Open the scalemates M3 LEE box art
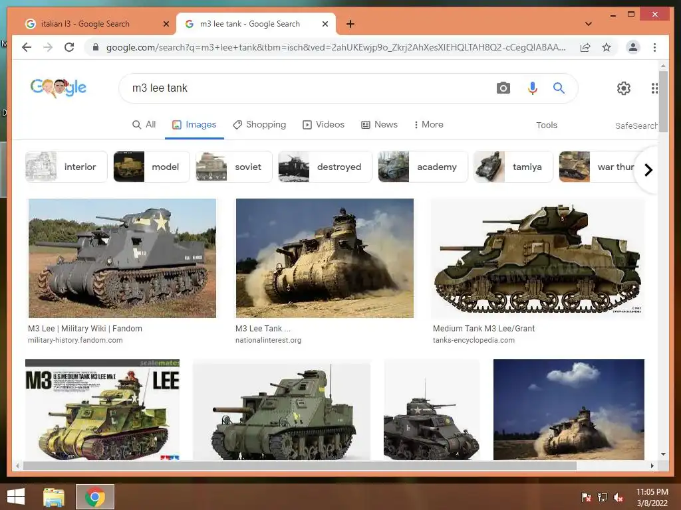681x510 pixels. 102,410
